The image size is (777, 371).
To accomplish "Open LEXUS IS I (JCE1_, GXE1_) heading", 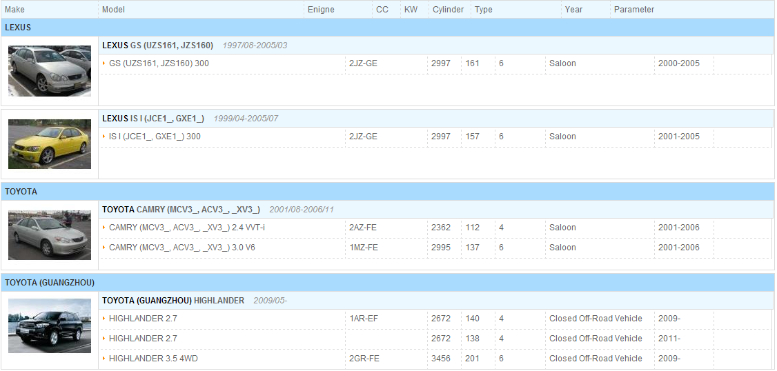I will click(x=153, y=119).
